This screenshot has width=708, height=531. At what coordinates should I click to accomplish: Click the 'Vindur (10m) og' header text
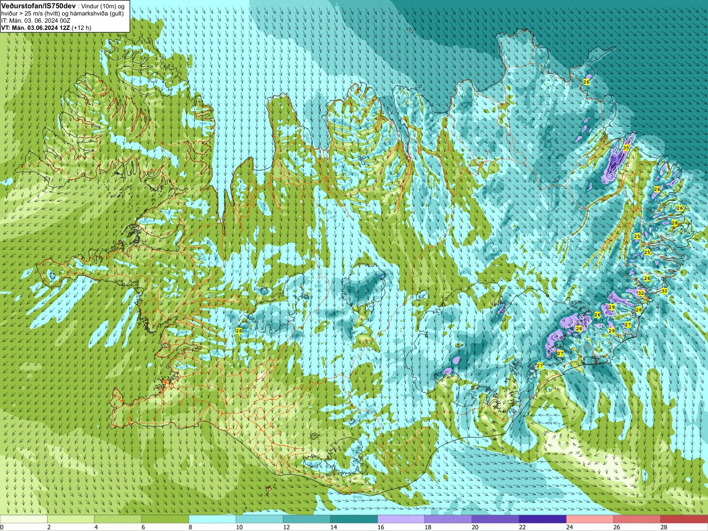click(x=102, y=6)
